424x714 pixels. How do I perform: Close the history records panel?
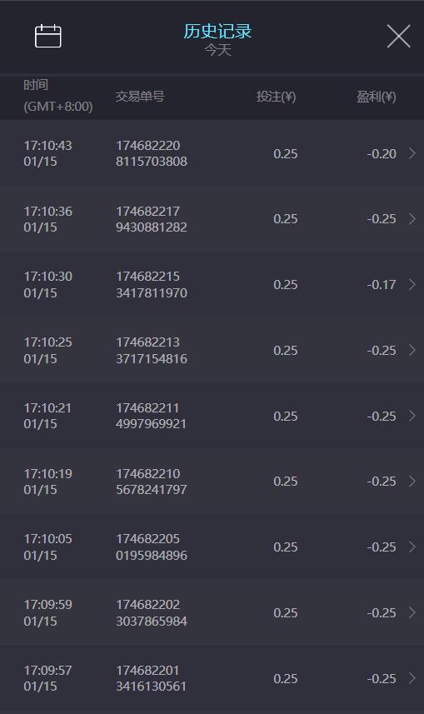pos(398,37)
